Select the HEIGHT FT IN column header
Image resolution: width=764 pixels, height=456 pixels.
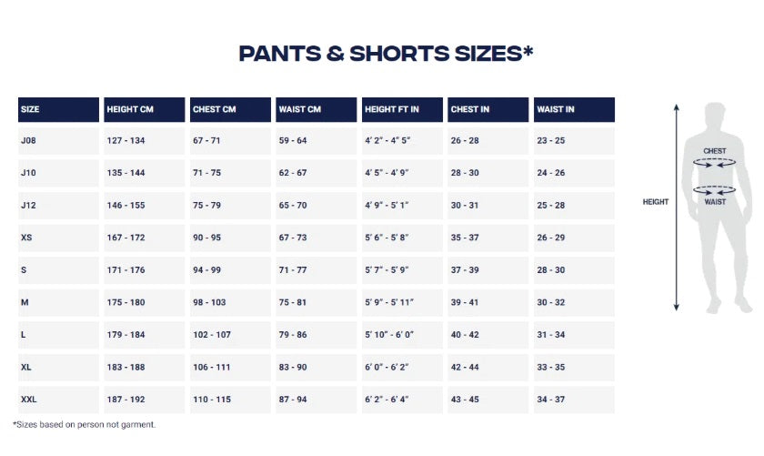(x=402, y=110)
